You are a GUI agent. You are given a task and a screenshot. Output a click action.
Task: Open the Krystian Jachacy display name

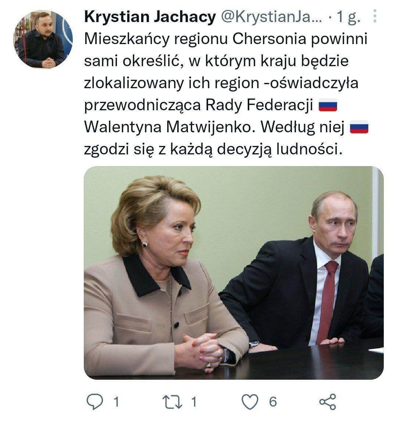[x=150, y=17]
